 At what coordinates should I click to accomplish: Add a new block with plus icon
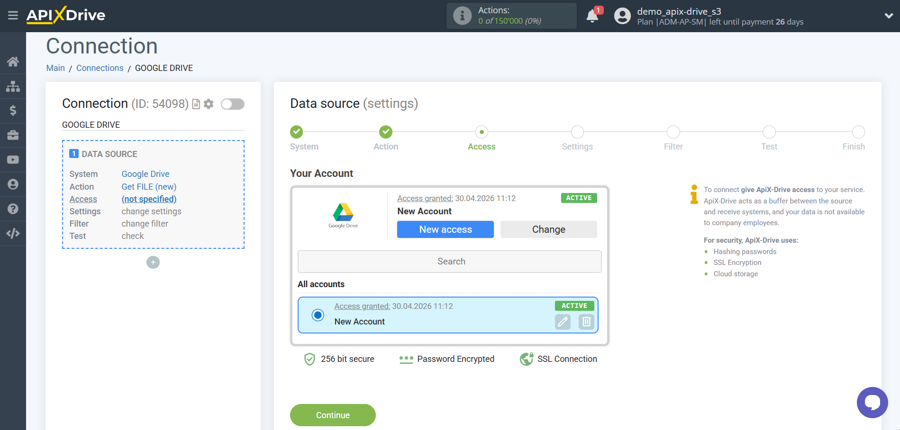(x=153, y=262)
